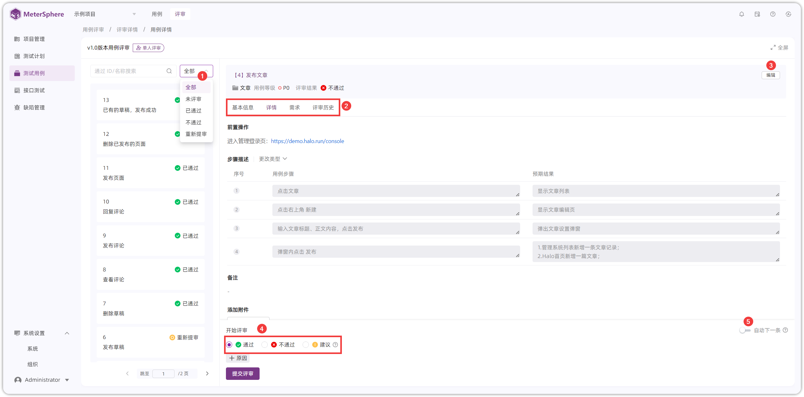This screenshot has height=397, width=804.
Task: Open 测试计划 in the sidebar
Action: tap(34, 56)
